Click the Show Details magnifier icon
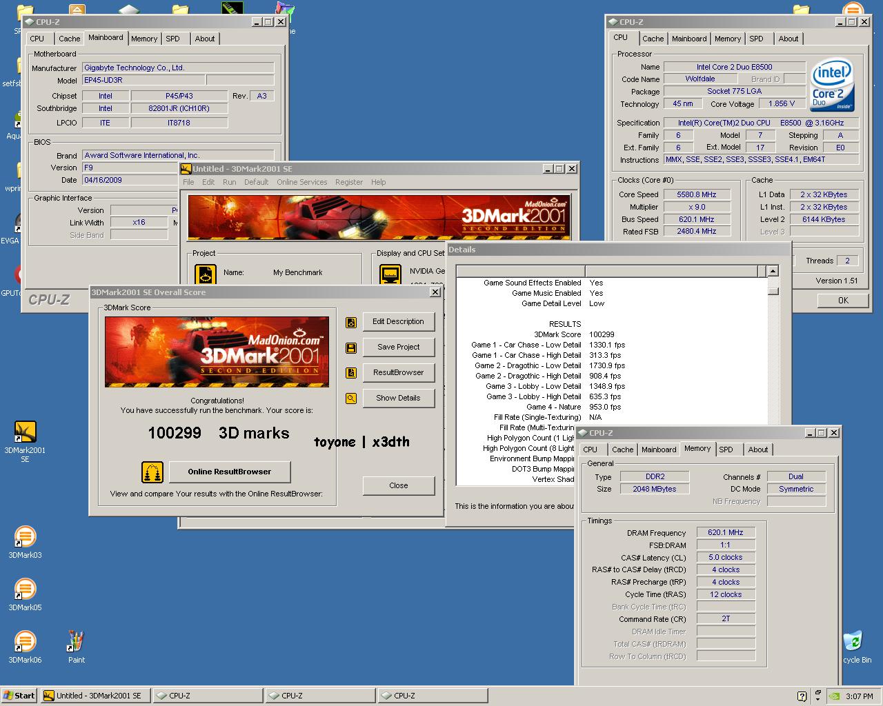The width and height of the screenshot is (883, 706). tap(351, 399)
